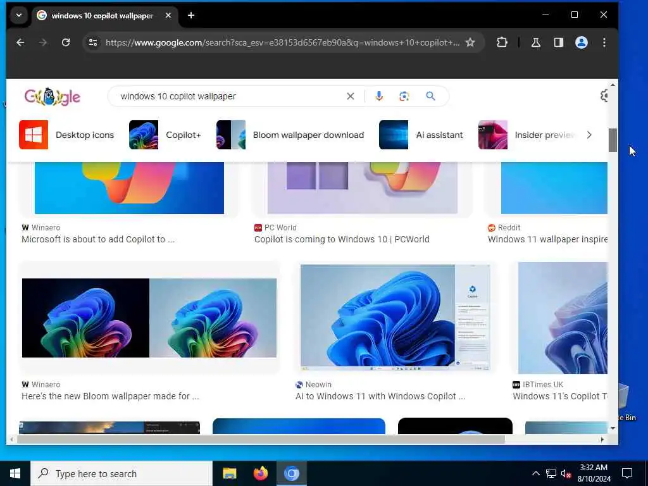Open 'Microsoft is about to add Copilot' link
The width and height of the screenshot is (648, 486).
pyautogui.click(x=98, y=239)
